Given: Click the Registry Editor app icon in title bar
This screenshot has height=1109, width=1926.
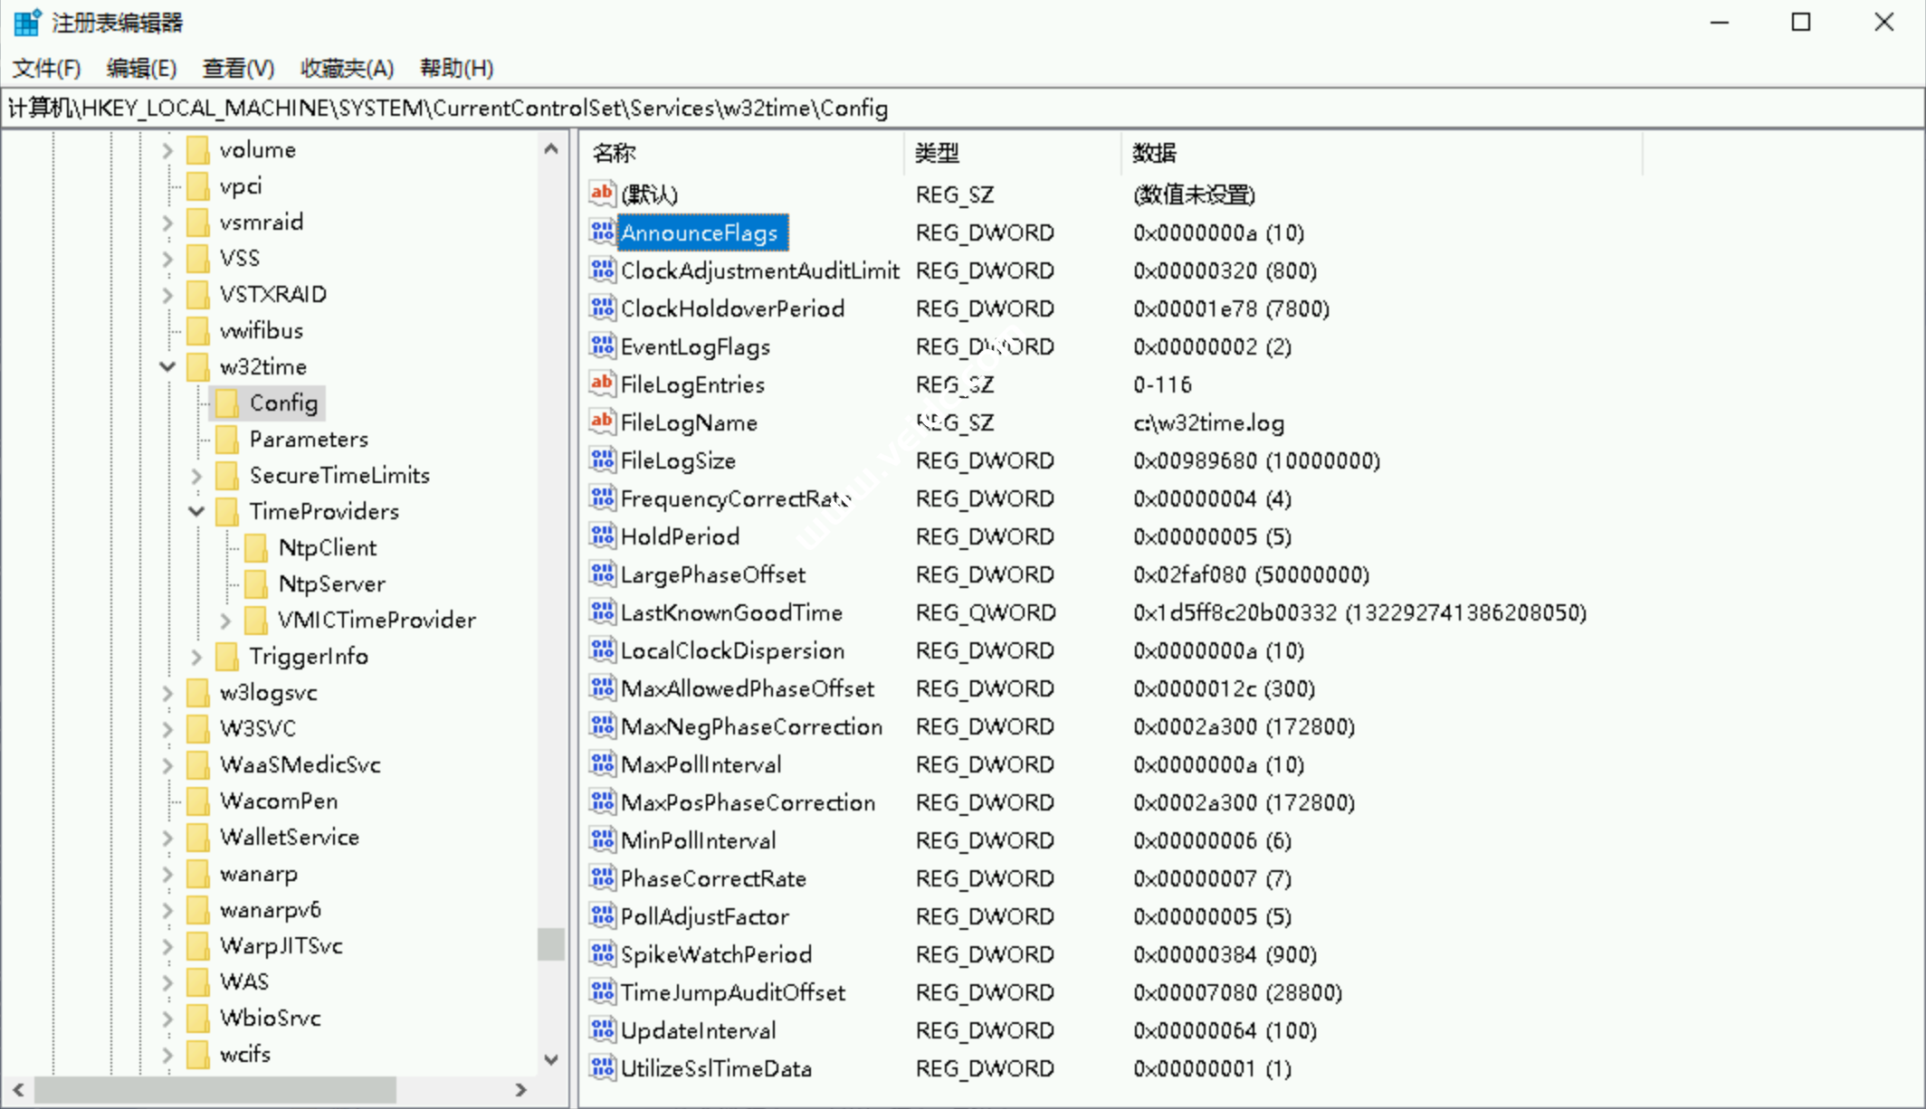Looking at the screenshot, I should point(27,22).
